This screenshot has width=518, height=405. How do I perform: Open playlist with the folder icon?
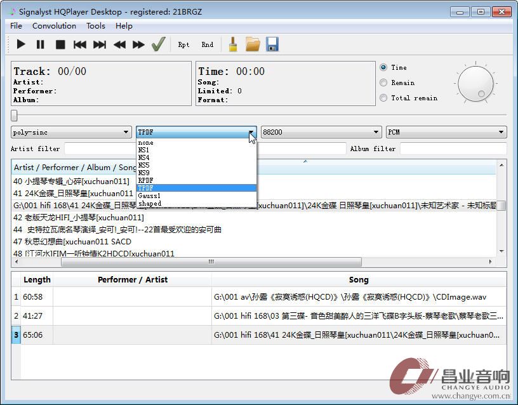coord(253,44)
